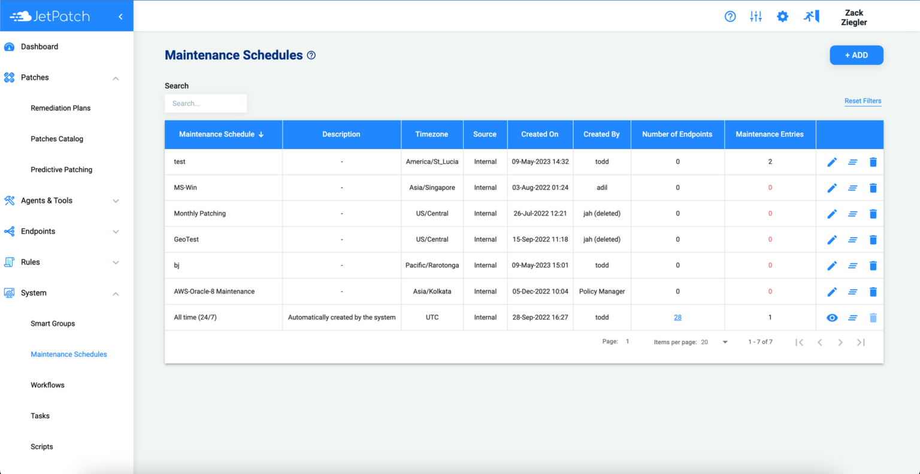View the All time (24/7) schedule via eye icon

(x=832, y=317)
